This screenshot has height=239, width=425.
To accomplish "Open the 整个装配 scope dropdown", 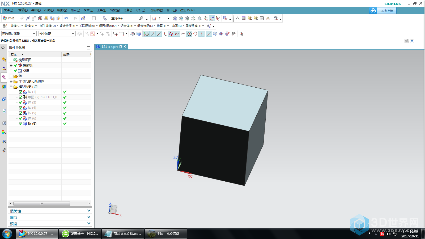I will pyautogui.click(x=57, y=34).
